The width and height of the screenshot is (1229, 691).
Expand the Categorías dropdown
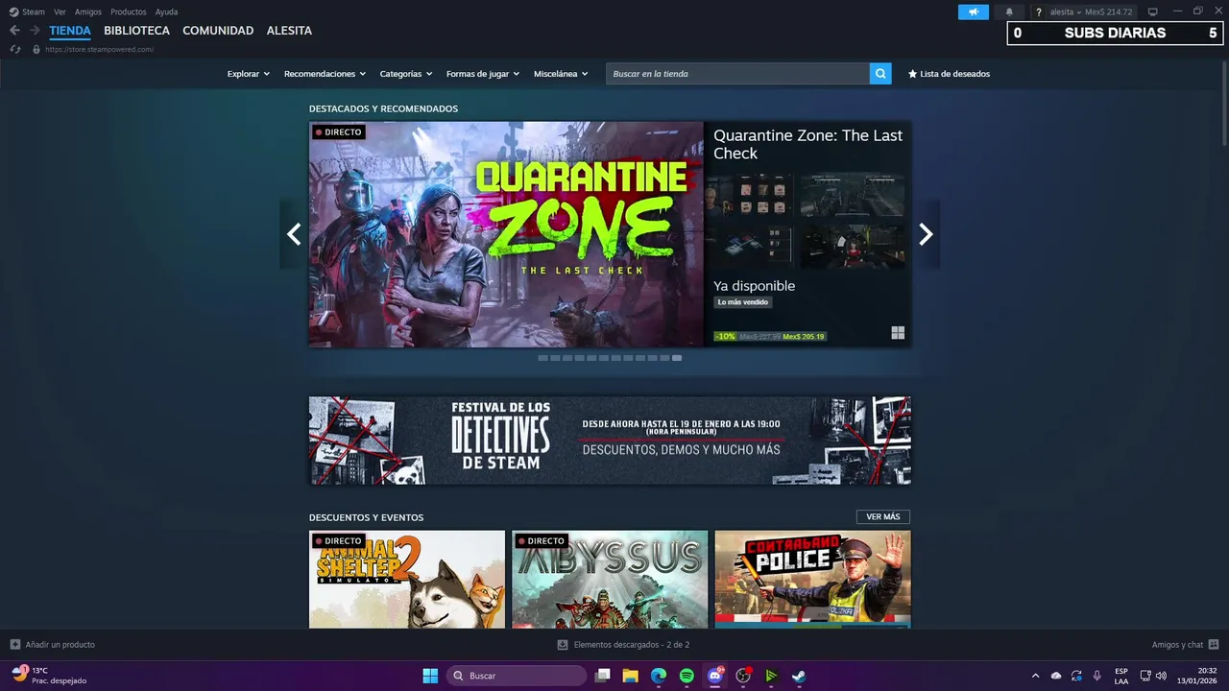point(406,74)
